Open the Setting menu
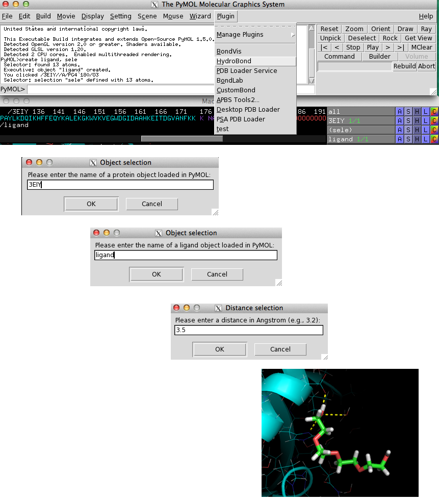The height and width of the screenshot is (502, 439). click(x=121, y=16)
